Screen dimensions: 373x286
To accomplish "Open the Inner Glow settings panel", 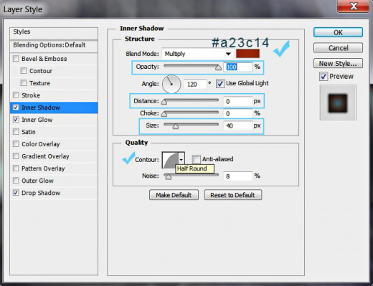I will [x=37, y=120].
